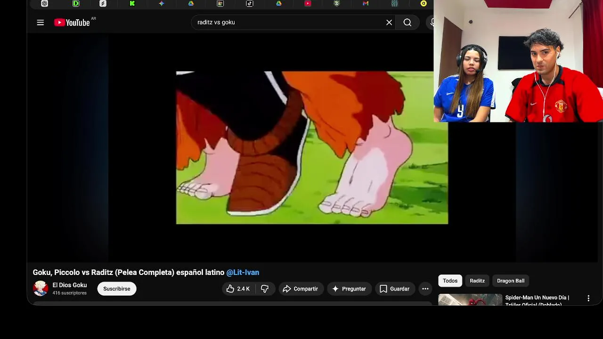Switch to the Kick browser tab
Image resolution: width=603 pixels, height=339 pixels.
point(132,3)
